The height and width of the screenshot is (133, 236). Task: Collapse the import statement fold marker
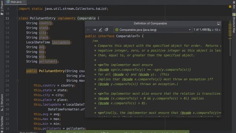tap(17, 9)
